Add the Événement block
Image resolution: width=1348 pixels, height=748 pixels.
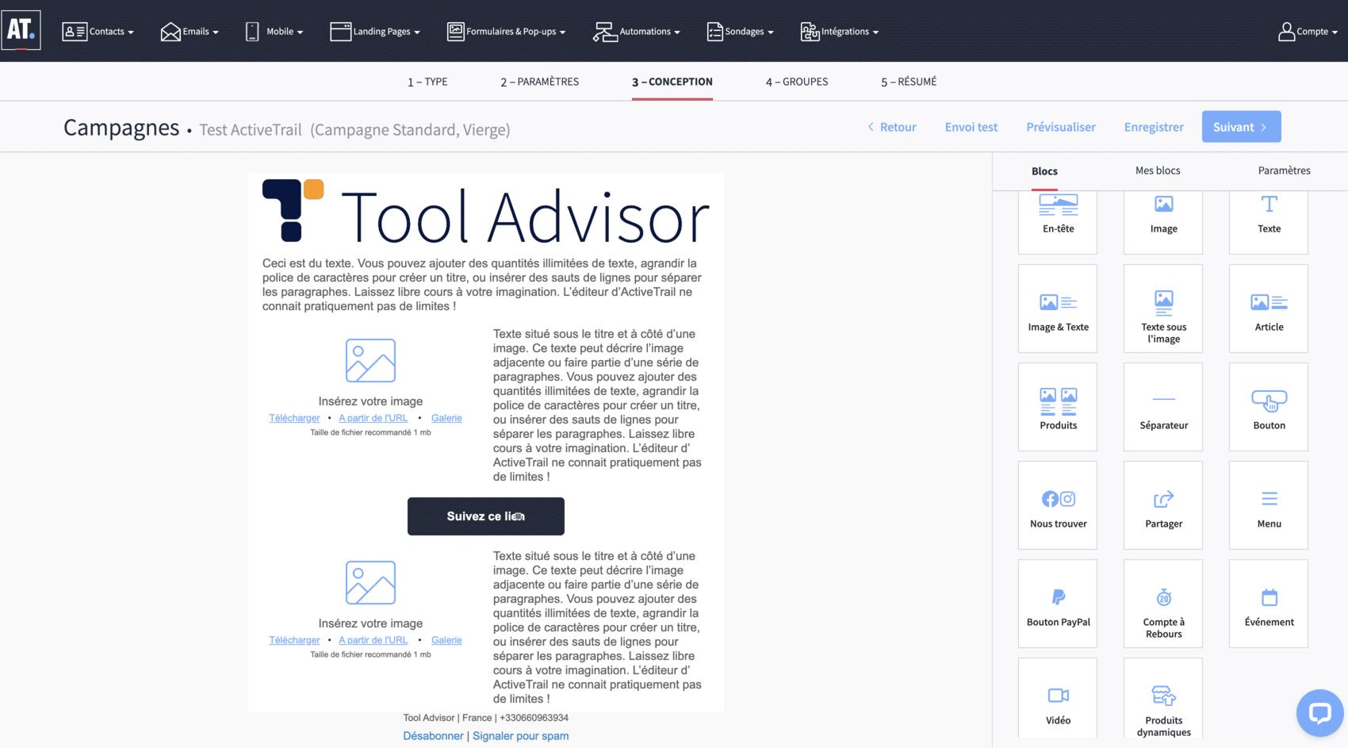coord(1269,604)
